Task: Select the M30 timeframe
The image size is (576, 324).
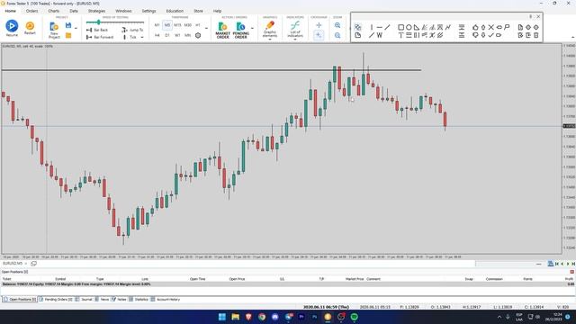Action: click(188, 25)
